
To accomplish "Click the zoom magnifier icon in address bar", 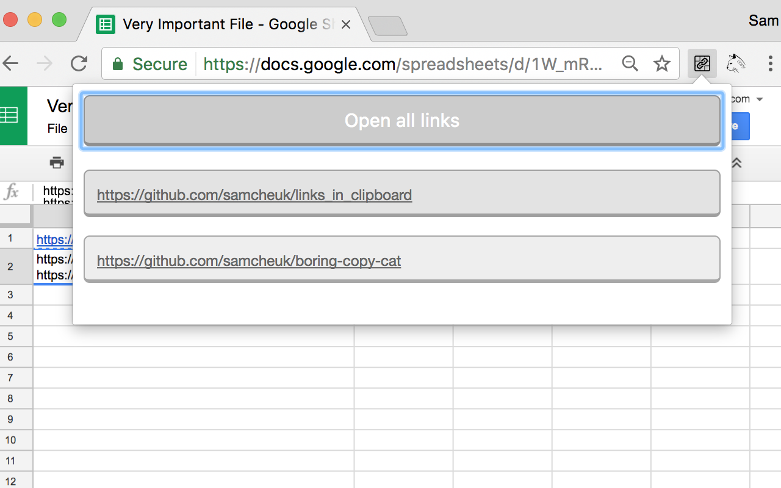I will point(630,63).
